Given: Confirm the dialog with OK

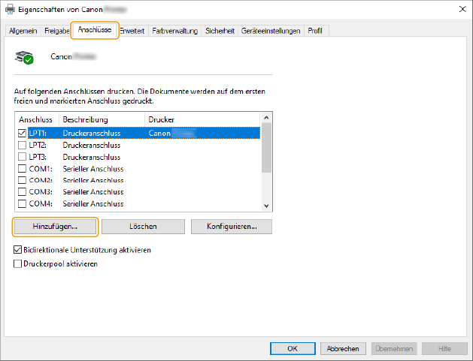Looking at the screenshot, I should (292, 349).
